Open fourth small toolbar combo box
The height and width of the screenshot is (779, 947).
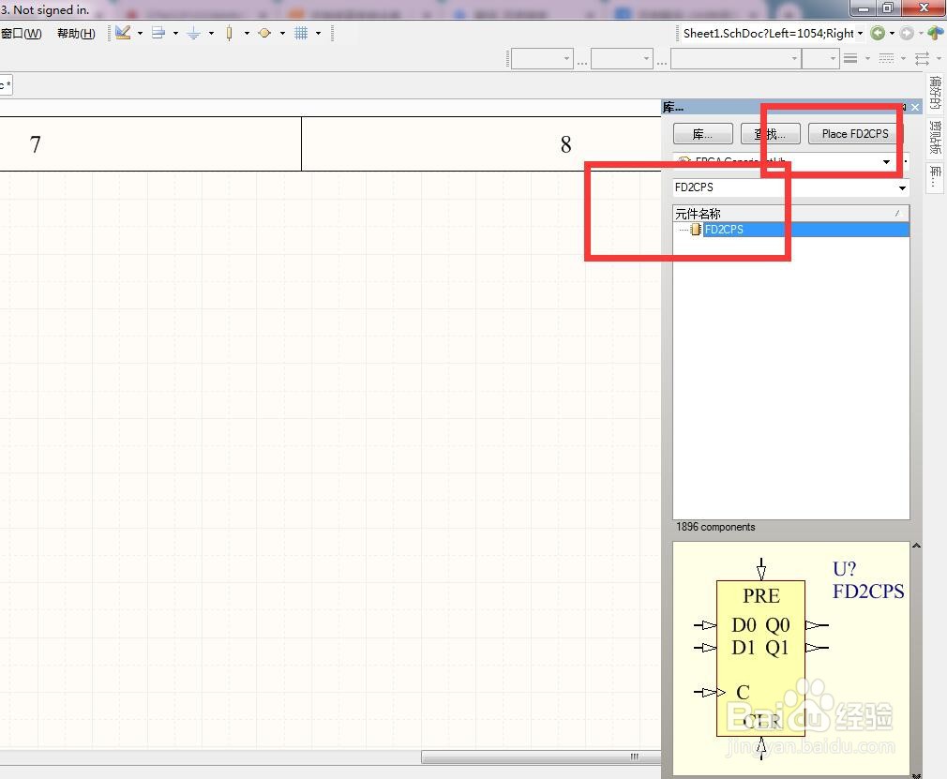[x=820, y=58]
